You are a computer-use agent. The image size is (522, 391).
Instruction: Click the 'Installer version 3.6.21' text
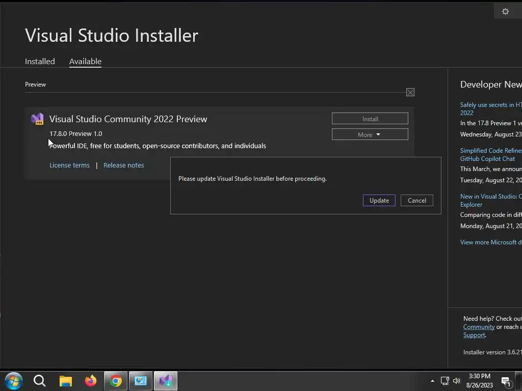tap(492, 352)
